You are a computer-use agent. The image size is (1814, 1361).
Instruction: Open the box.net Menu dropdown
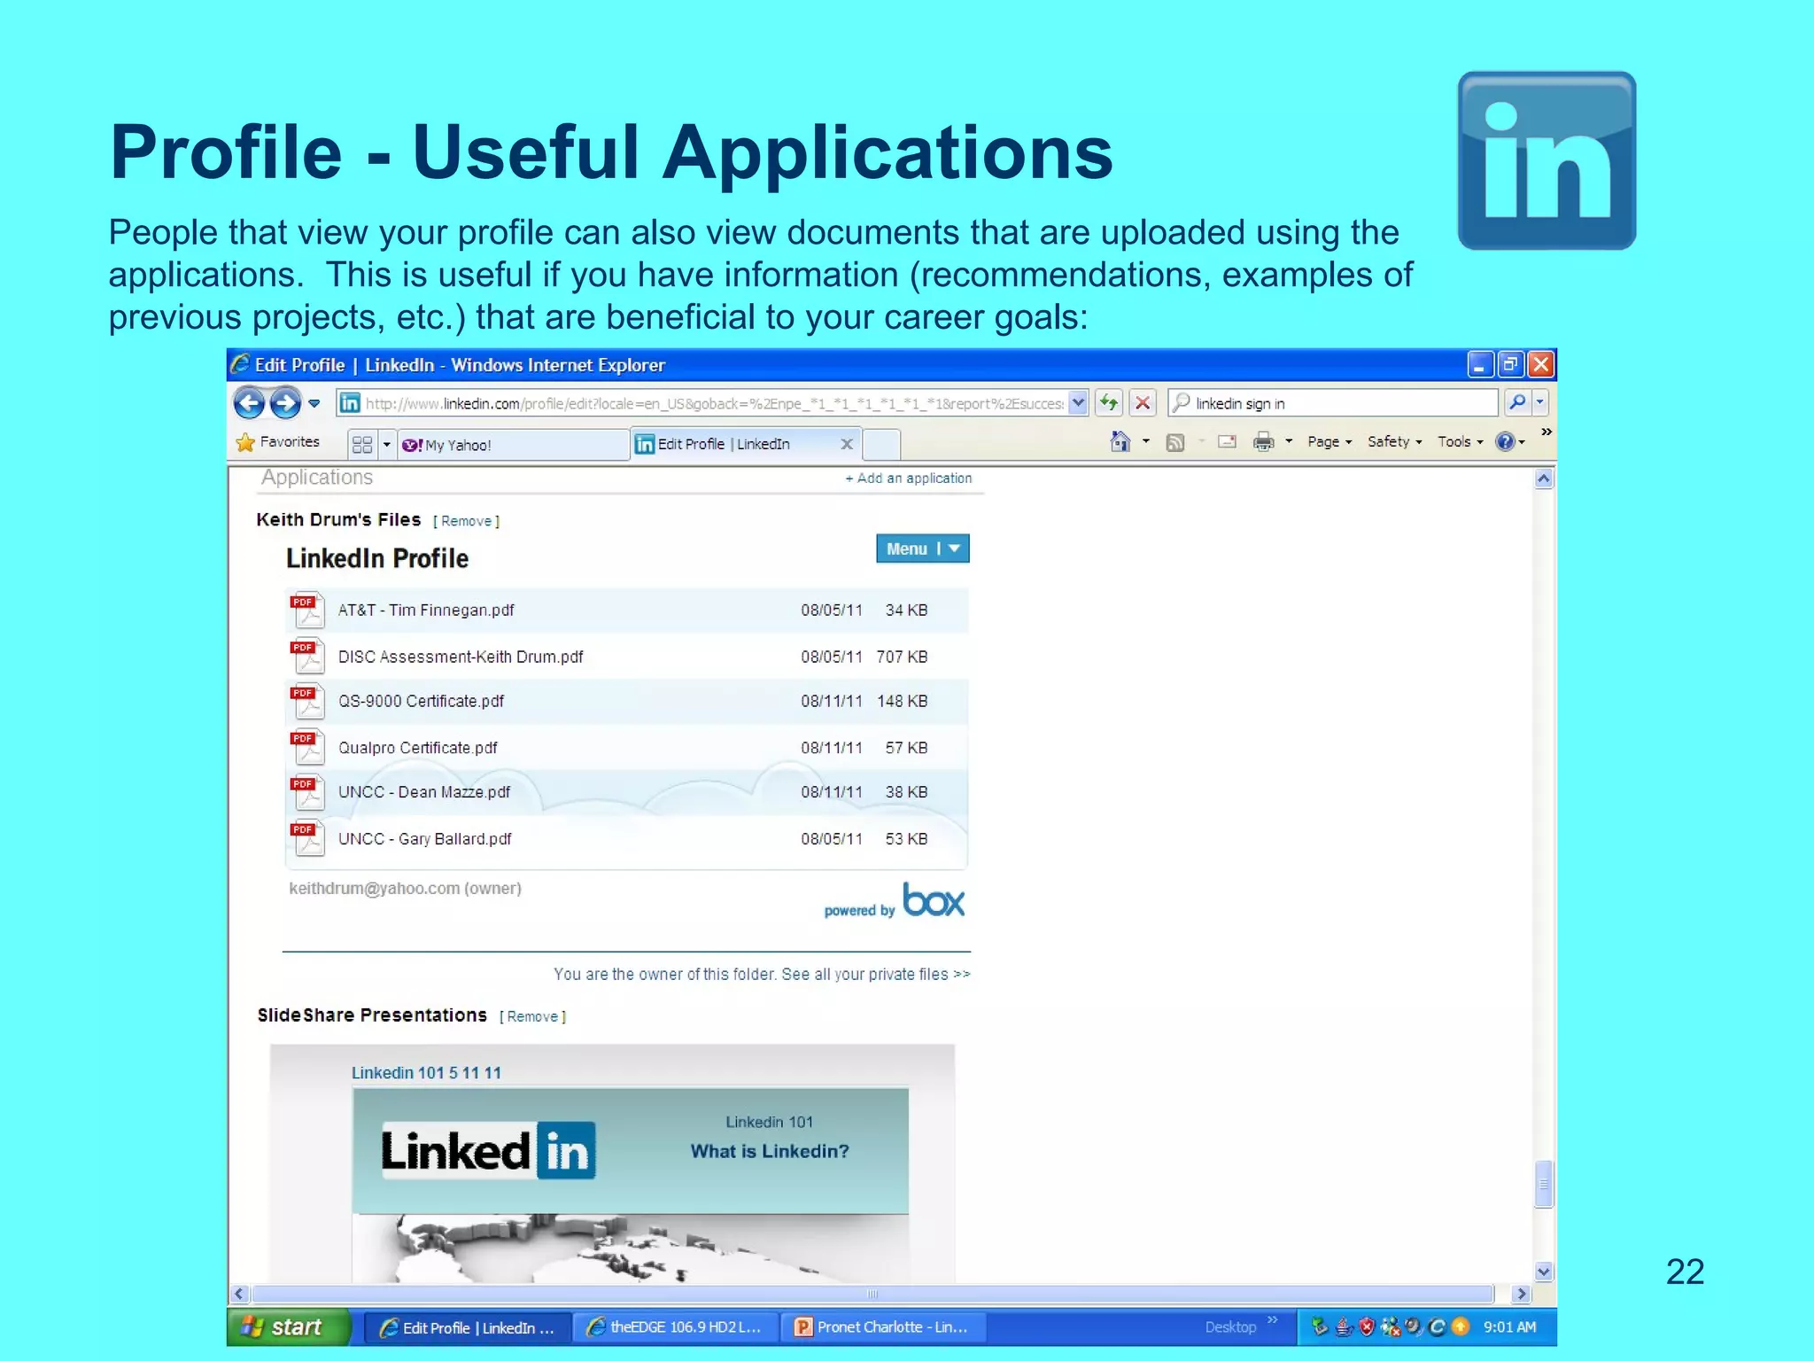[x=922, y=548]
